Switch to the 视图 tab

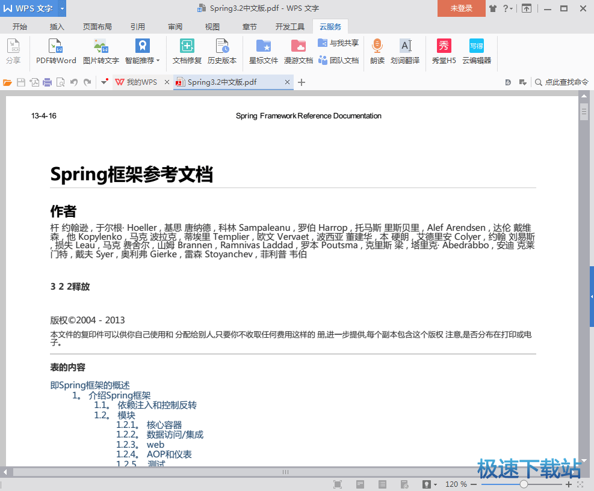click(212, 26)
